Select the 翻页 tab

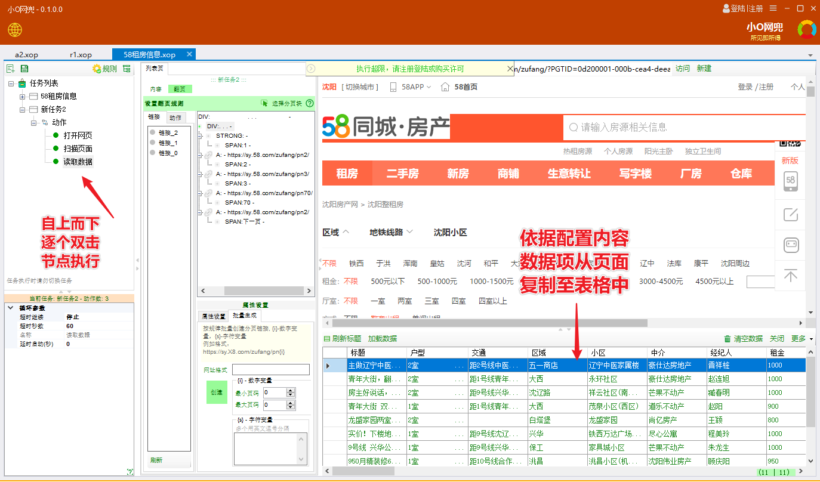[179, 89]
